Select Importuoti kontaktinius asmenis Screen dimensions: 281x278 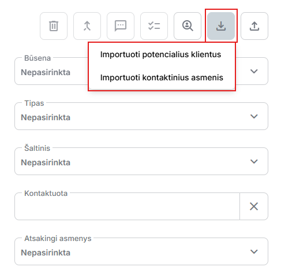pos(162,77)
